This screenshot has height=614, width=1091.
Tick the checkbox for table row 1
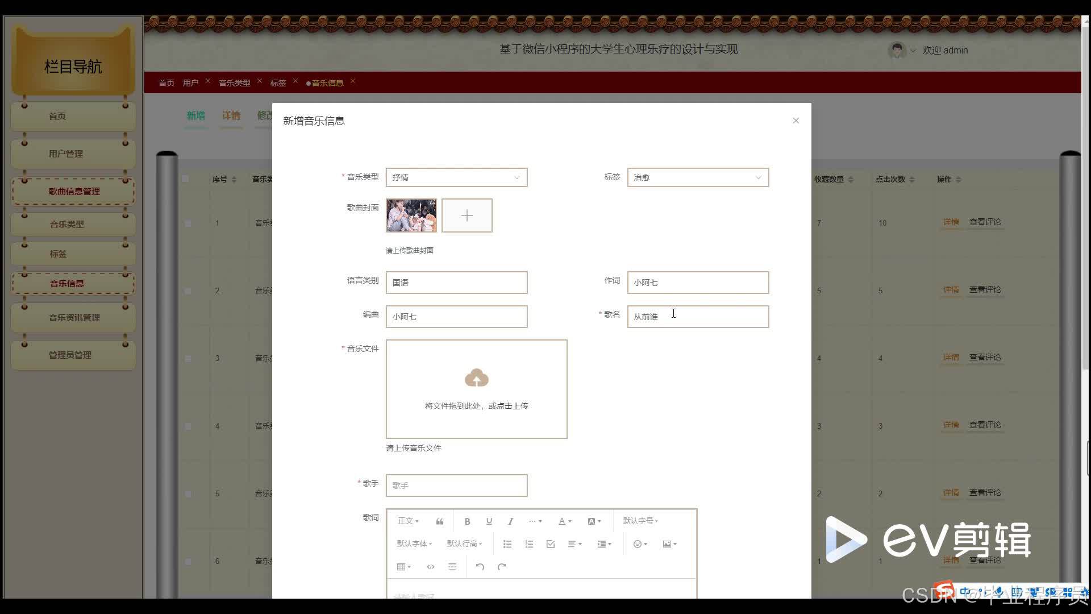(x=188, y=223)
